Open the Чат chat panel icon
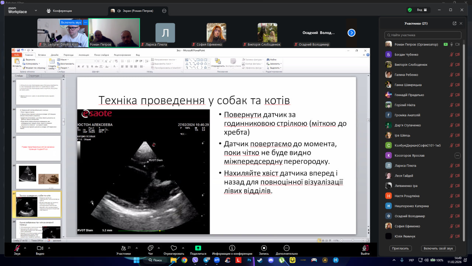Image resolution: width=472 pixels, height=266 pixels. (150, 248)
